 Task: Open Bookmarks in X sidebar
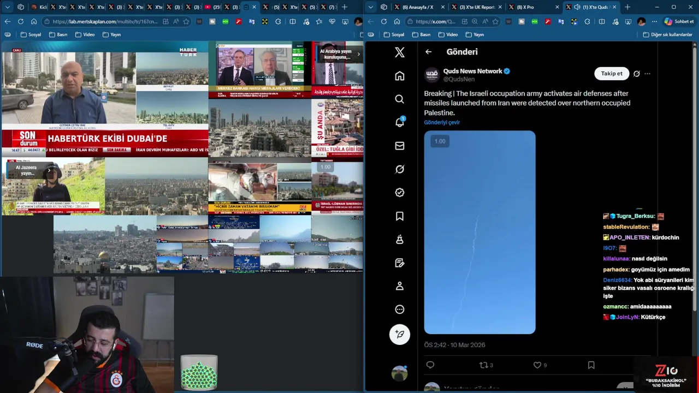[x=400, y=216]
